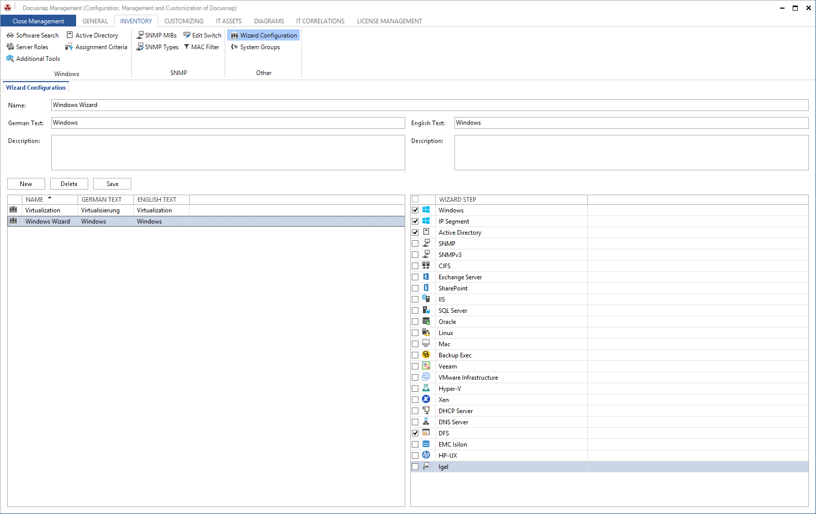Uncheck the Active Directory wizard step
Image resolution: width=816 pixels, height=514 pixels.
415,232
